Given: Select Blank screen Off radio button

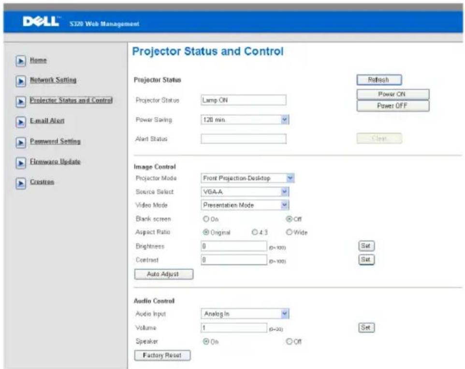Looking at the screenshot, I should pos(289,219).
